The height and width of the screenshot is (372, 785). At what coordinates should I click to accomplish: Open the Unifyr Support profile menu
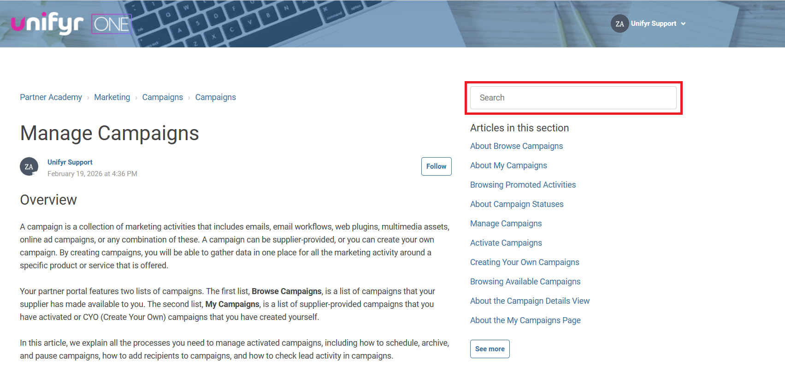point(654,24)
